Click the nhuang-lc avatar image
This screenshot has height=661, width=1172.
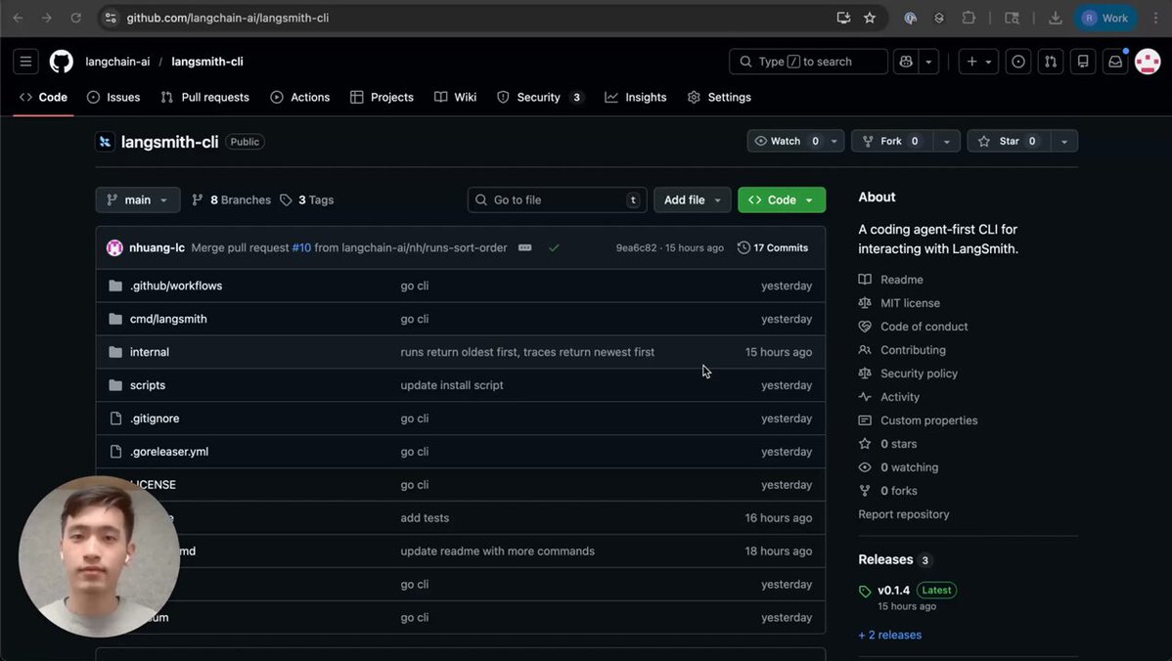[114, 248]
